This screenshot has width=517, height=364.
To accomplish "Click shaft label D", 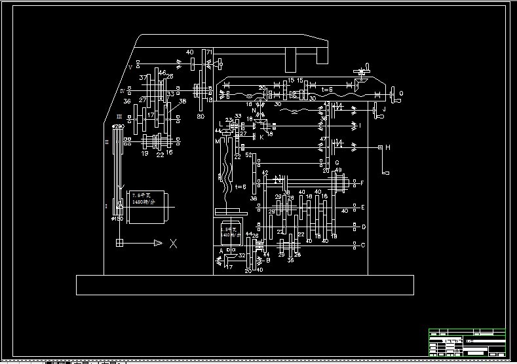I will [364, 227].
